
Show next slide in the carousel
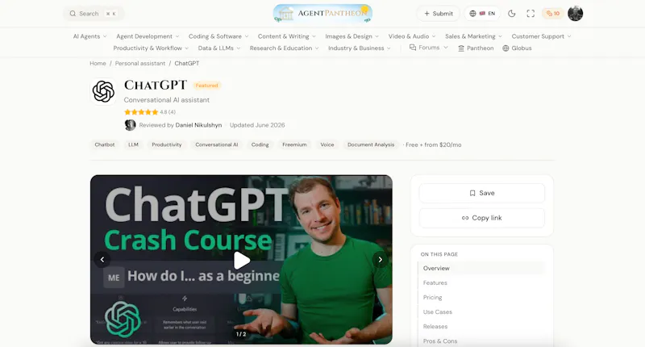tap(380, 260)
